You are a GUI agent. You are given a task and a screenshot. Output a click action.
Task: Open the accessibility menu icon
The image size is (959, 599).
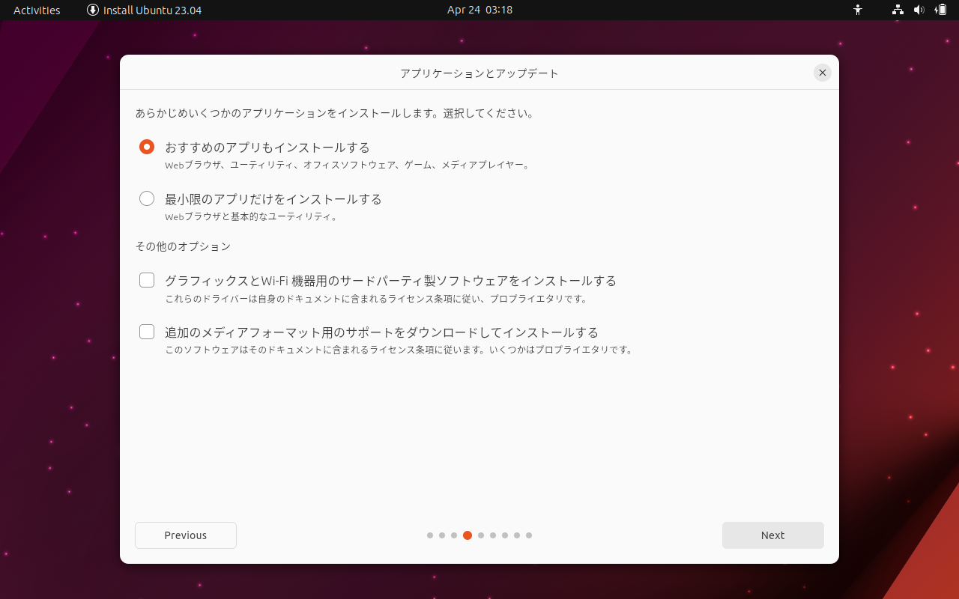[858, 10]
